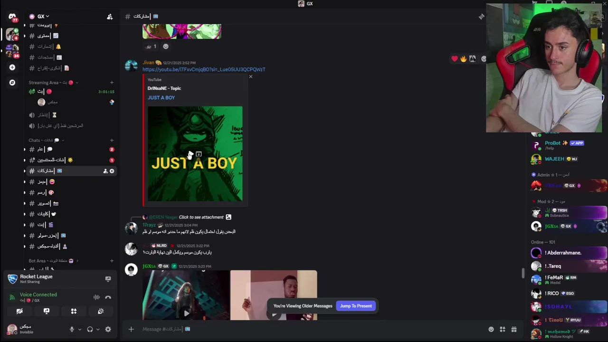This screenshot has height=342, width=608.
Task: Join the بث voice channel
Action: 70,92
